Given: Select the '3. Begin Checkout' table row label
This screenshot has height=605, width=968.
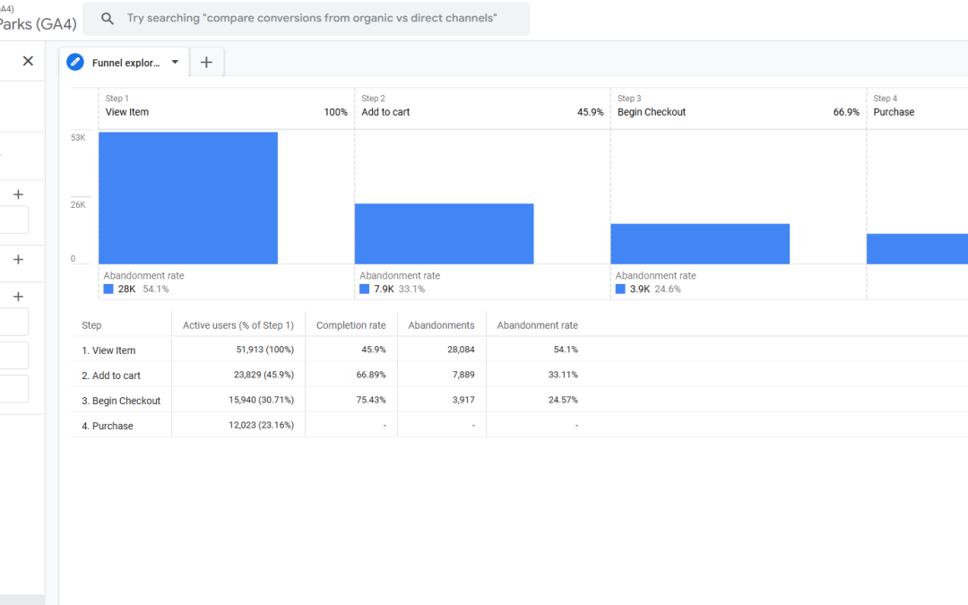Looking at the screenshot, I should pos(121,402).
